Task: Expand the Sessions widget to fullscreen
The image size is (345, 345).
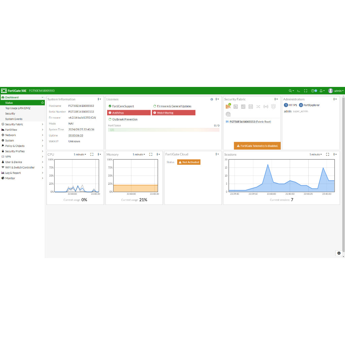Action: (x=327, y=154)
